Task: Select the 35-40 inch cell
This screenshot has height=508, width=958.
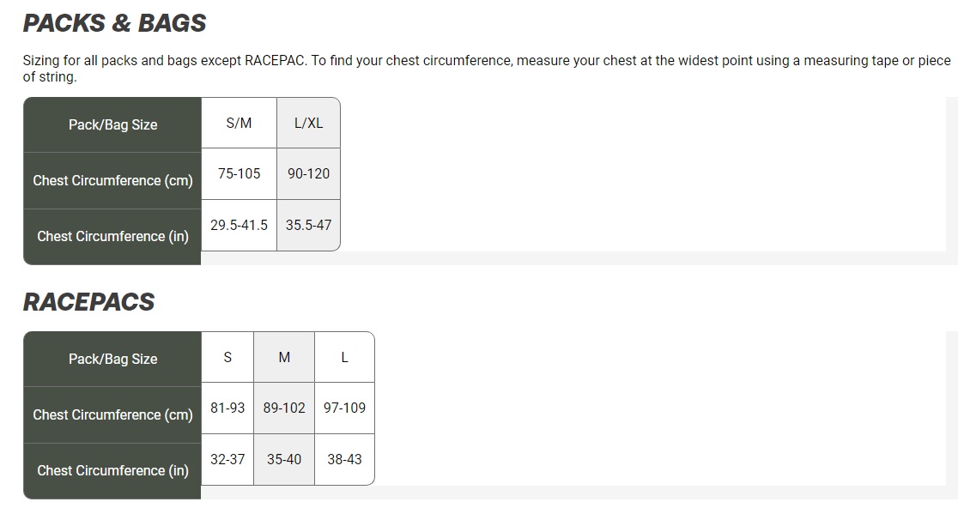Action: pos(284,459)
